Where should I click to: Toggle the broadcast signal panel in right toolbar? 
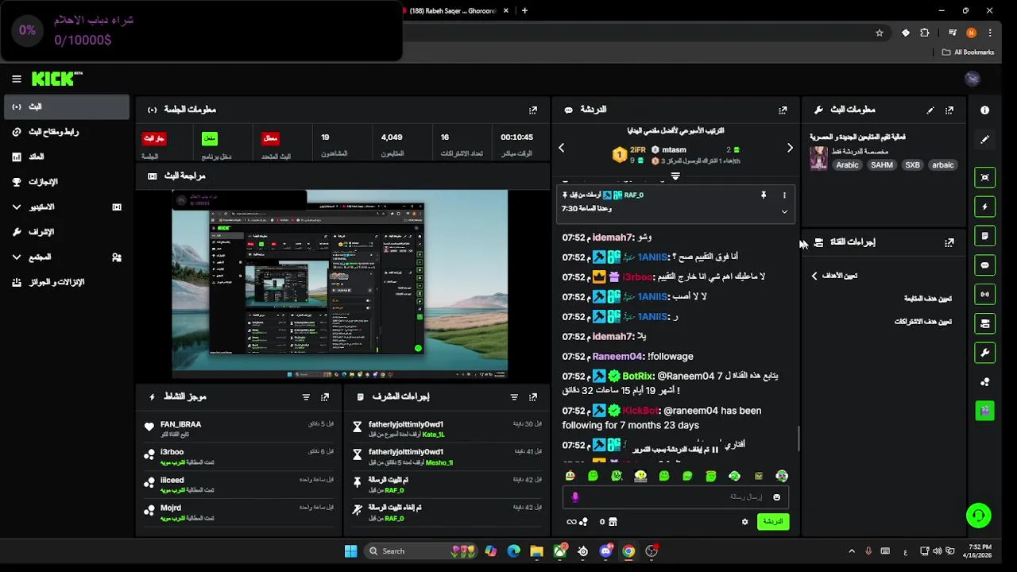tap(985, 294)
